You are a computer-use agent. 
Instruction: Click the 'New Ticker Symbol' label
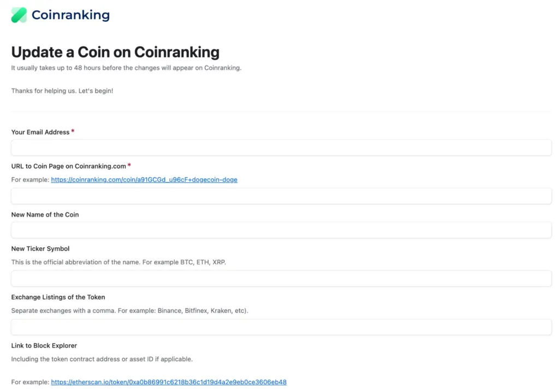click(x=40, y=248)
